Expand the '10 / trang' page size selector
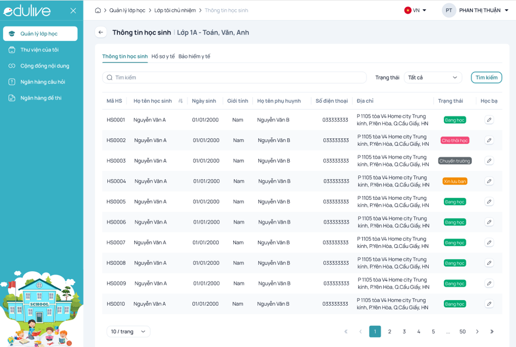 point(128,332)
